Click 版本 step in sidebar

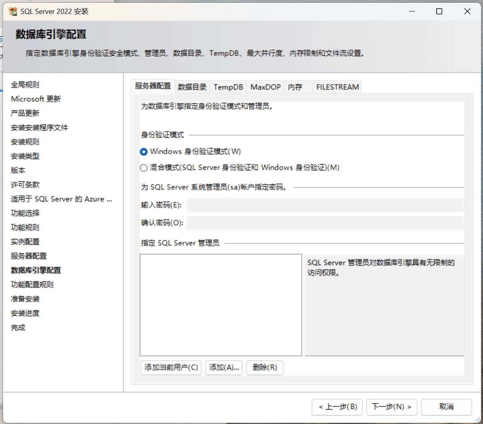point(18,170)
